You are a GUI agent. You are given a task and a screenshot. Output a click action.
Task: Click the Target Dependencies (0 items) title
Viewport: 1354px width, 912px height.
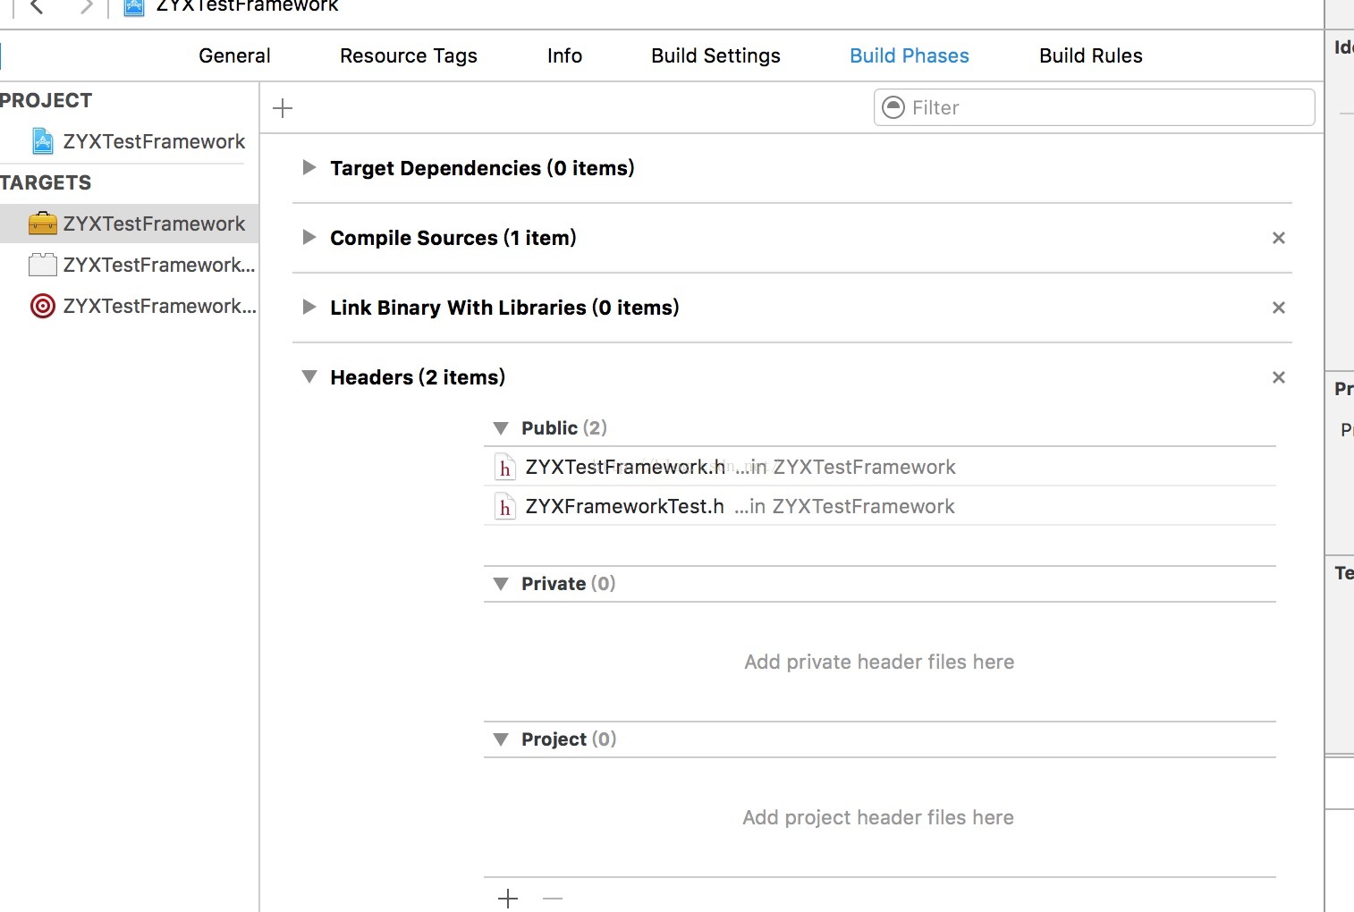coord(482,168)
